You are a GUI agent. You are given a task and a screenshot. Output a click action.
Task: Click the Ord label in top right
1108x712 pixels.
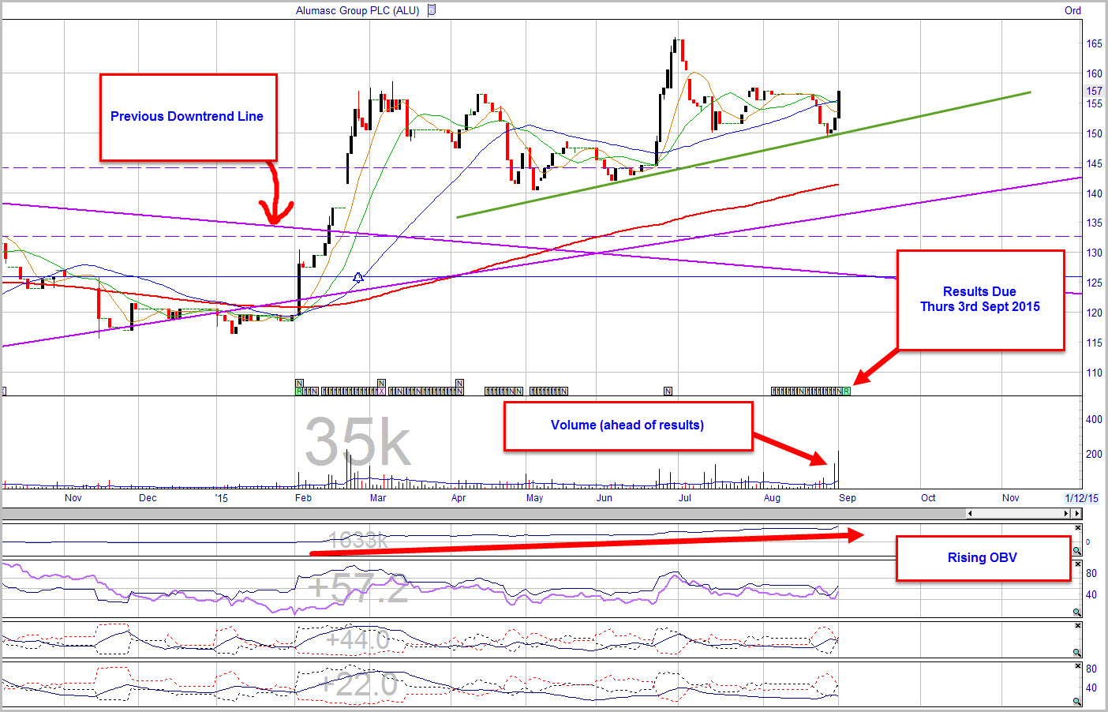[1072, 10]
